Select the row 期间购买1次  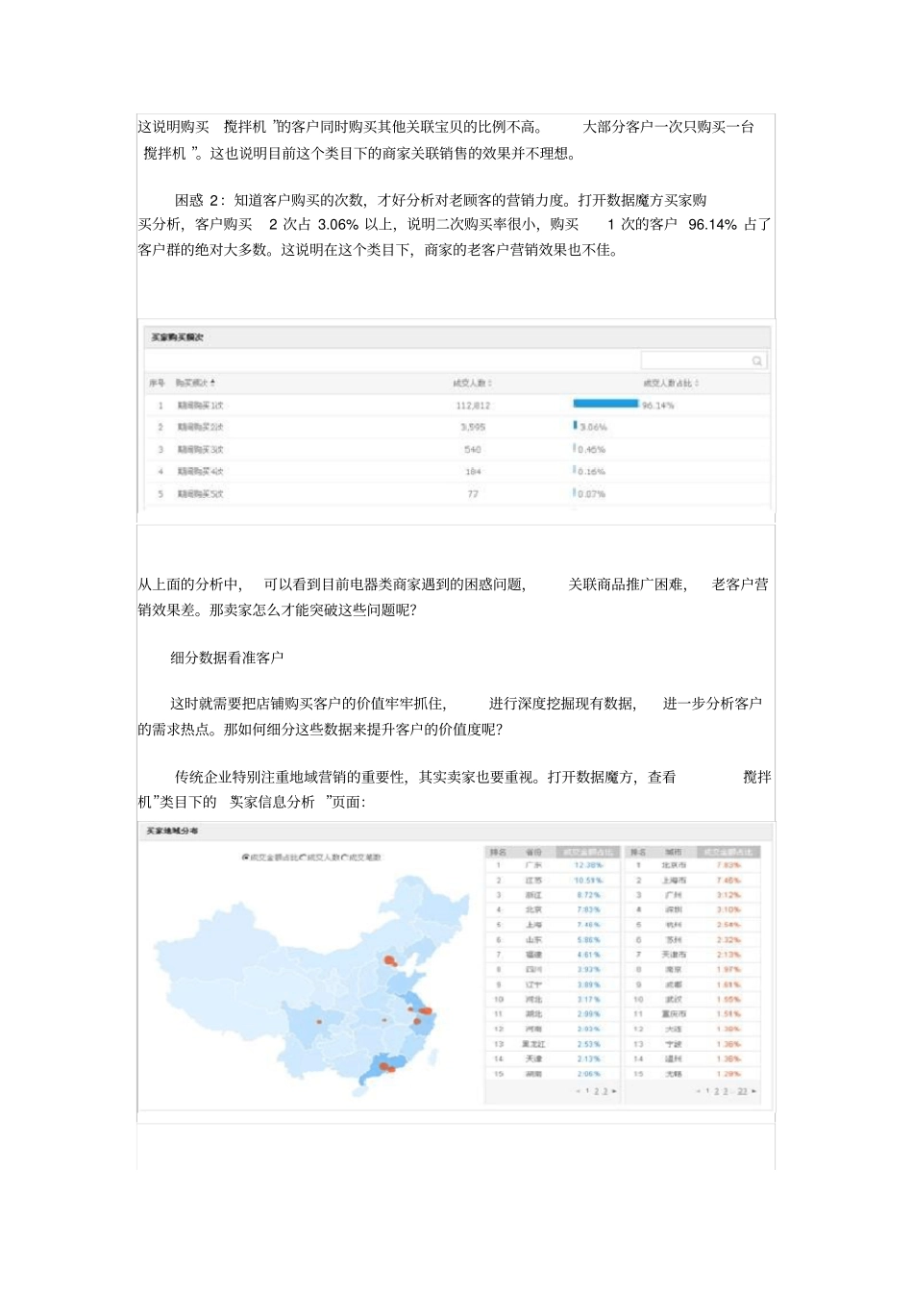click(x=456, y=405)
